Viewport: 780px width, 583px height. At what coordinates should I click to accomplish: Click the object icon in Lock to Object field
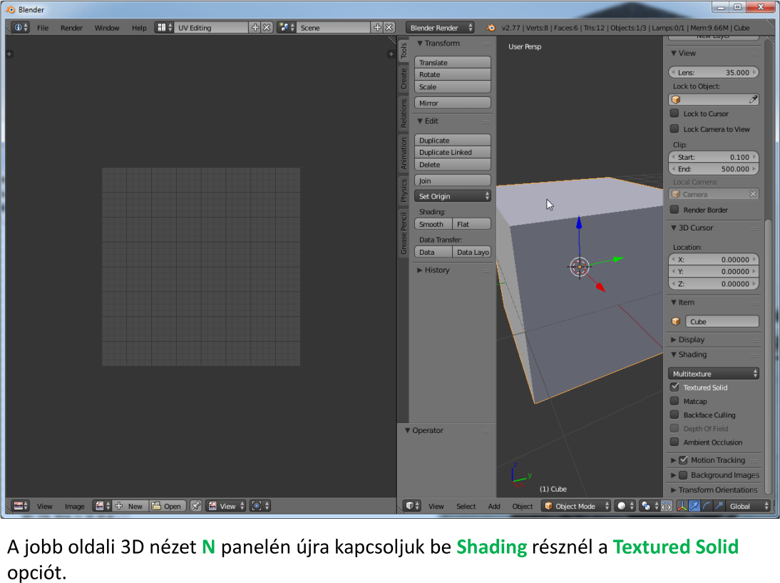coord(676,100)
